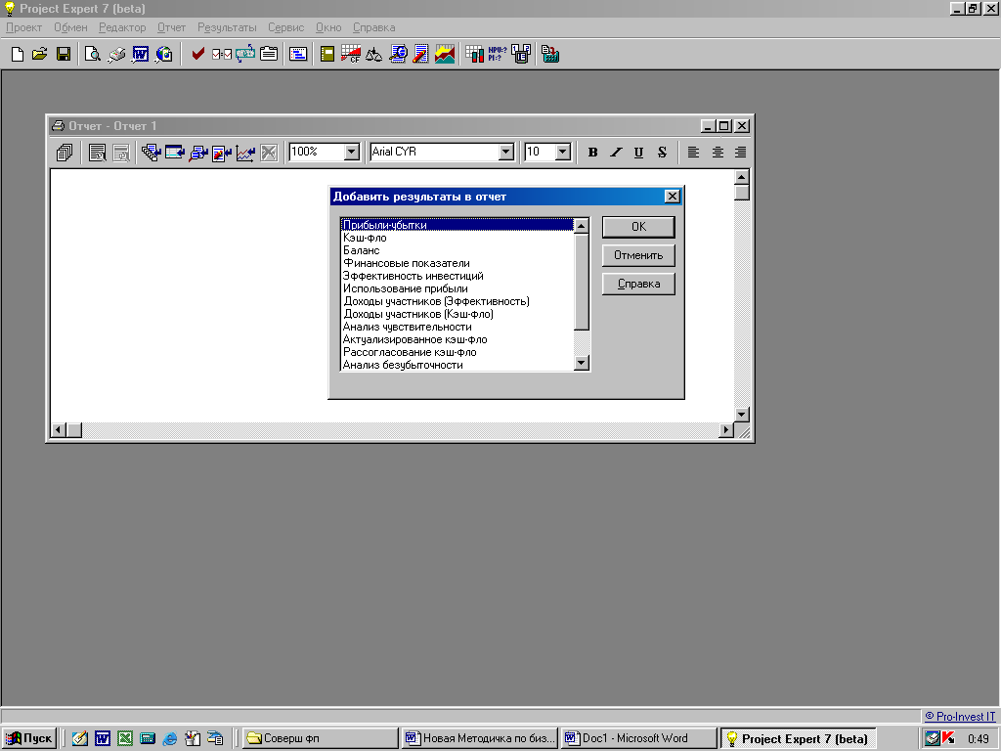The height and width of the screenshot is (751, 1001).
Task: Toggle bold formatting in report toolbar
Action: click(592, 152)
